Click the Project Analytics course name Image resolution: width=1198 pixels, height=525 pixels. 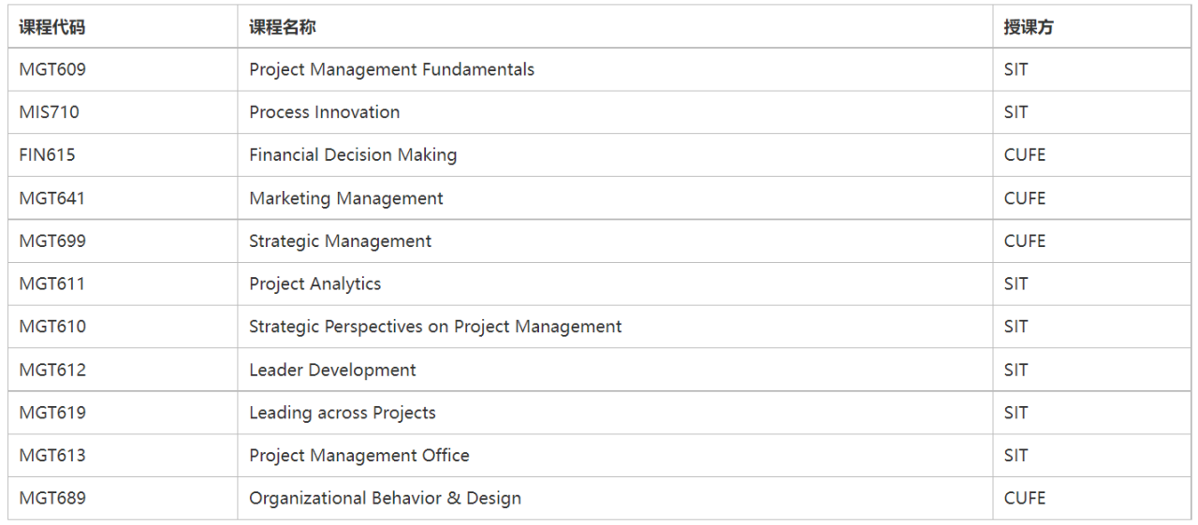pyautogui.click(x=314, y=284)
